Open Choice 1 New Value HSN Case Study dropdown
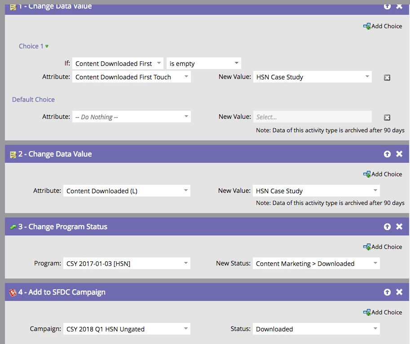The width and height of the screenshot is (410, 344). (x=367, y=77)
